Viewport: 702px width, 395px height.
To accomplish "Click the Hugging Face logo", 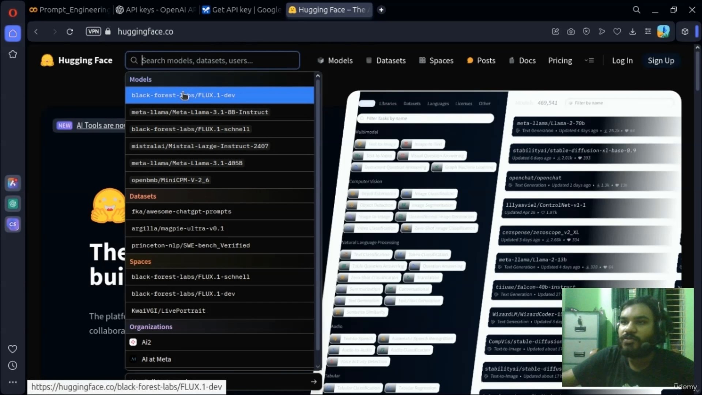I will (76, 60).
